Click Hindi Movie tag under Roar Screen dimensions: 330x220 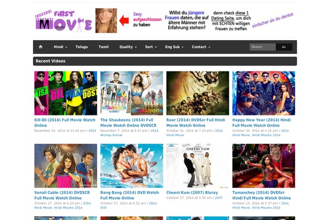coord(175,135)
